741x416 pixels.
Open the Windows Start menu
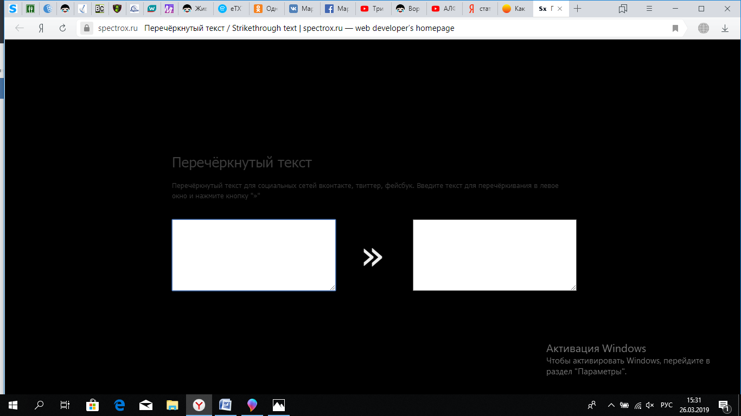[x=13, y=405]
